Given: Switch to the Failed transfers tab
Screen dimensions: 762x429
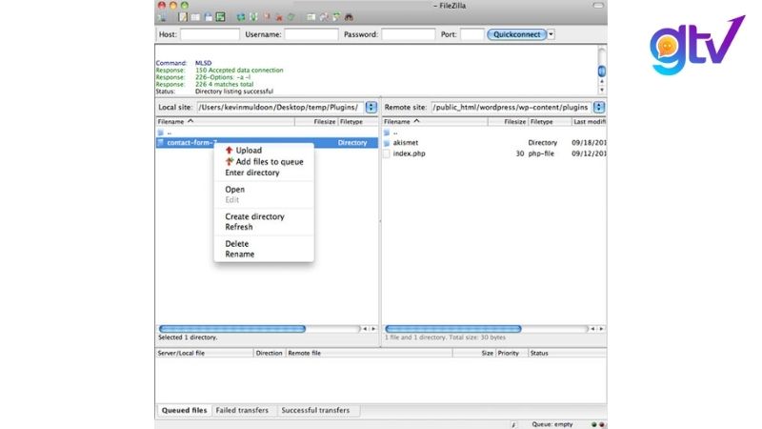Looking at the screenshot, I should 242,411.
